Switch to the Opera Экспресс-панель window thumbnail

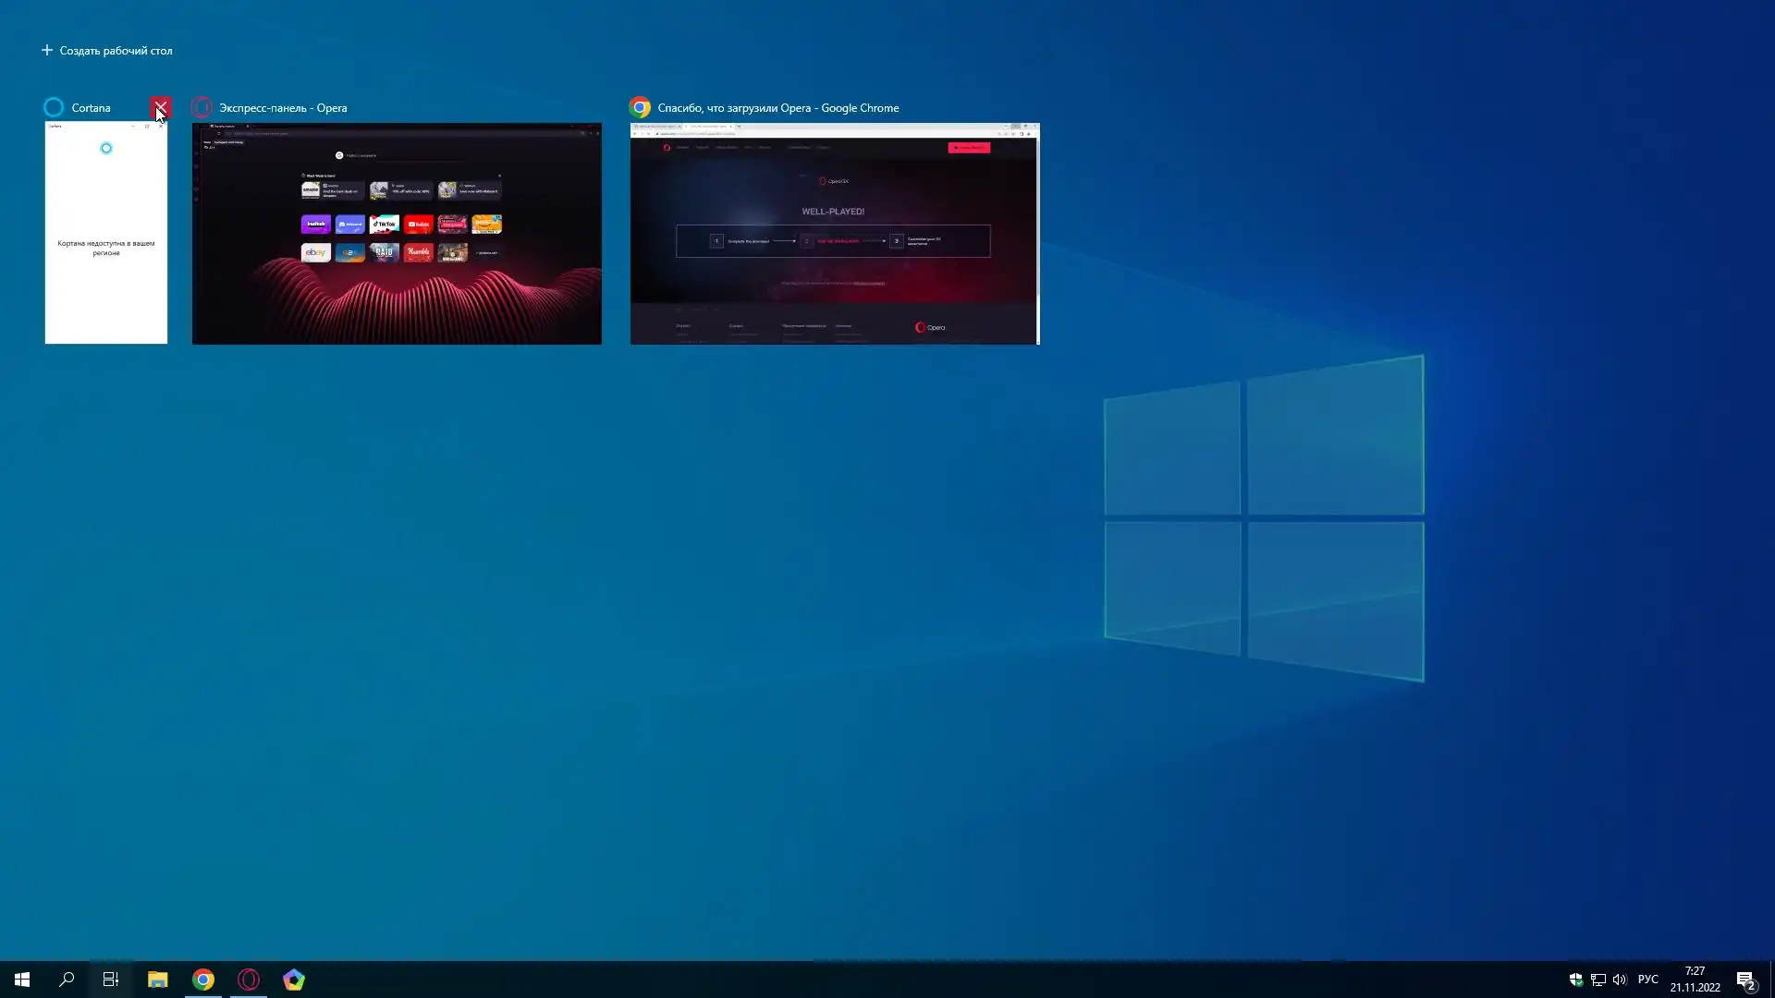(397, 234)
